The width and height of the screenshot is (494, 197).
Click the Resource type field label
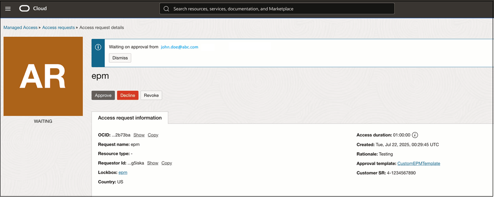coord(114,154)
